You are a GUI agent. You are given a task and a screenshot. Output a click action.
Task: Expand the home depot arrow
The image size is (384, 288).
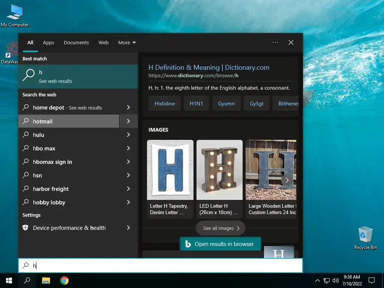[x=129, y=107]
